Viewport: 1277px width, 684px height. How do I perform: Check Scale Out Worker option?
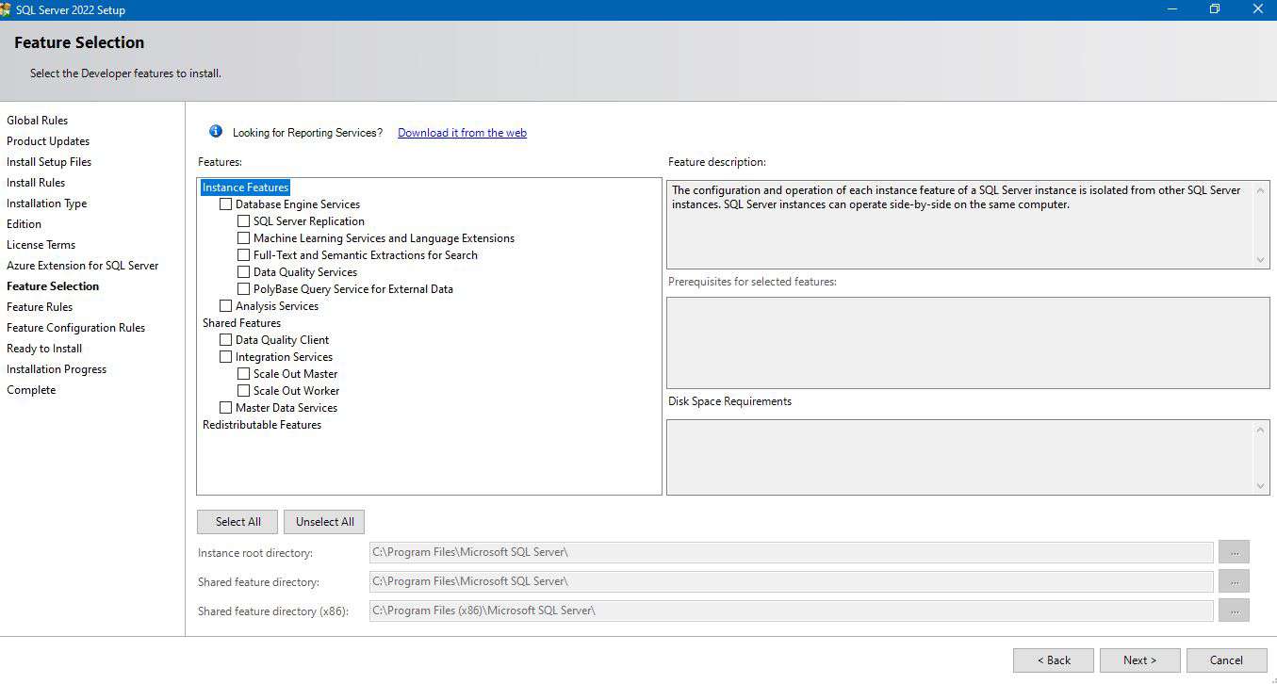click(x=243, y=391)
